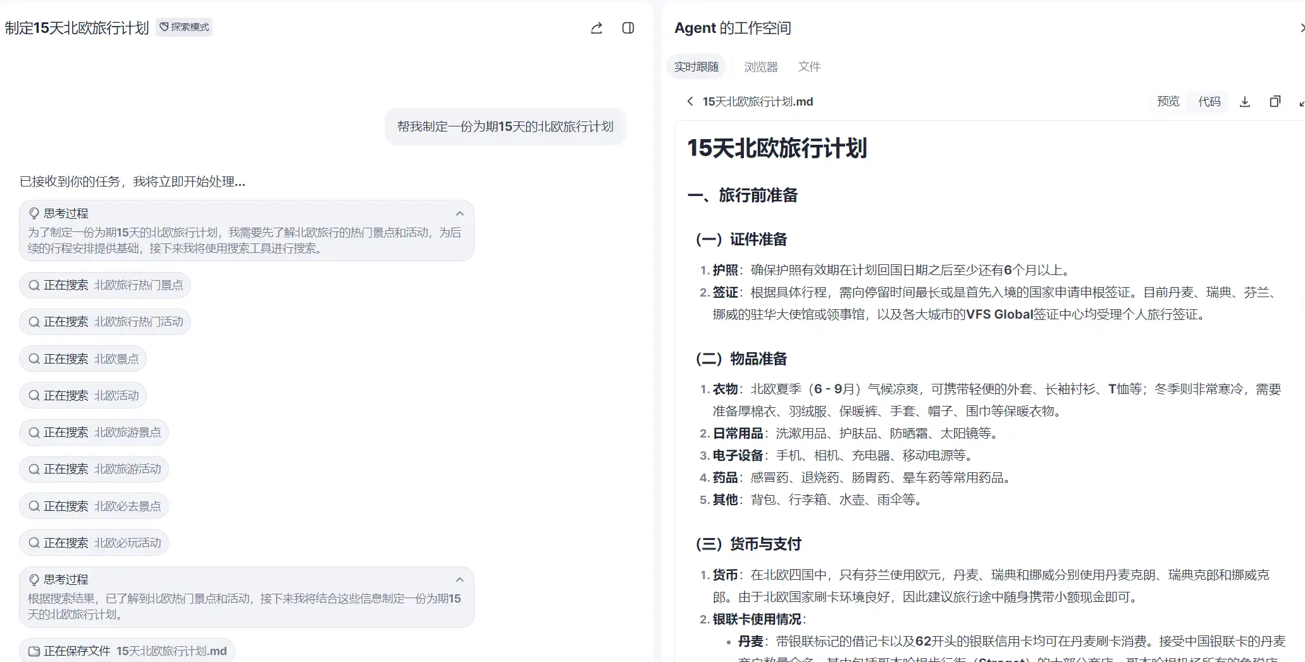
Task: Switch to 预览 view mode
Action: click(x=1168, y=101)
